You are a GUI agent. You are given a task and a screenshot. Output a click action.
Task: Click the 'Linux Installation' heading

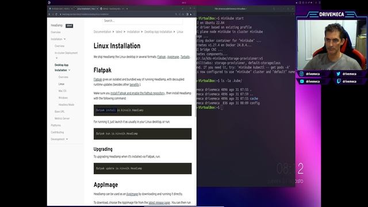(x=117, y=46)
